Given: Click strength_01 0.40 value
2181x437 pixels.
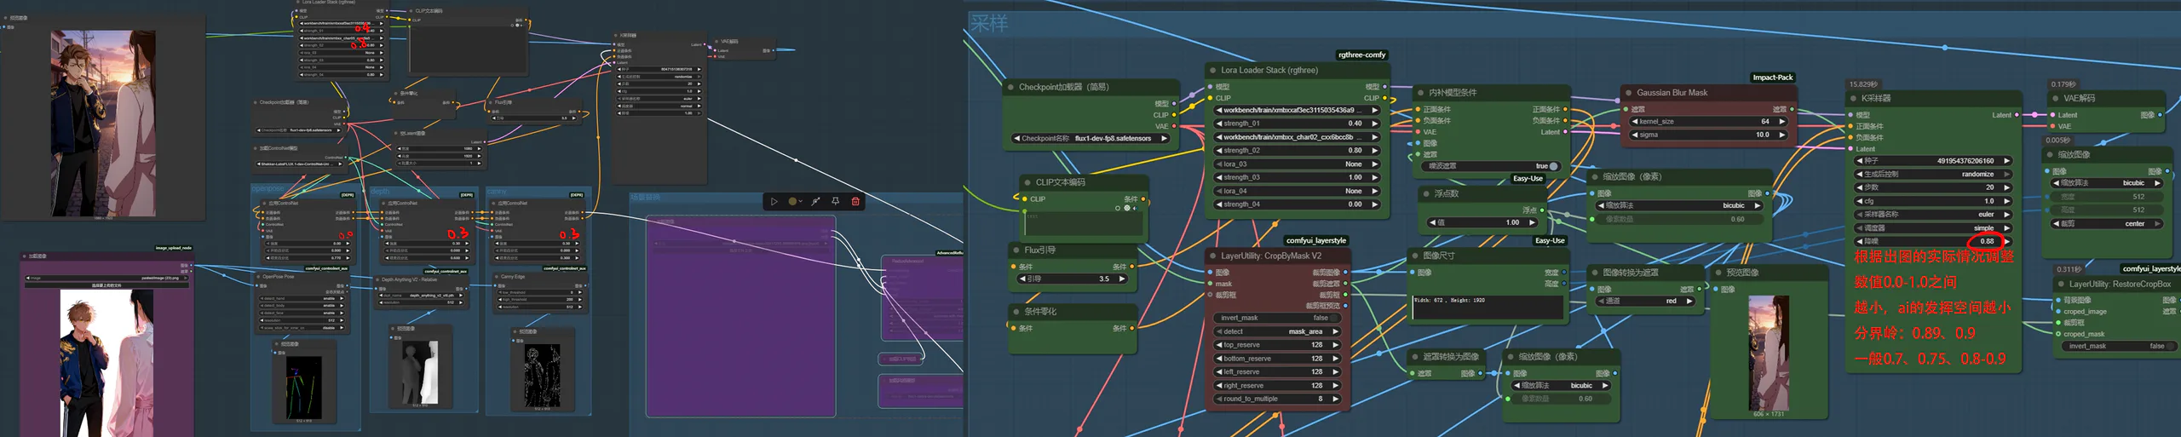Looking at the screenshot, I should 1354,124.
